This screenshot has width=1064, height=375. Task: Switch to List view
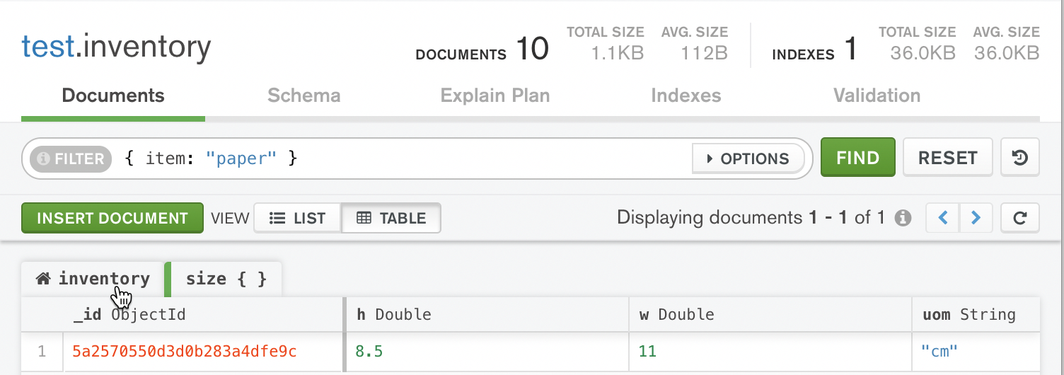297,218
